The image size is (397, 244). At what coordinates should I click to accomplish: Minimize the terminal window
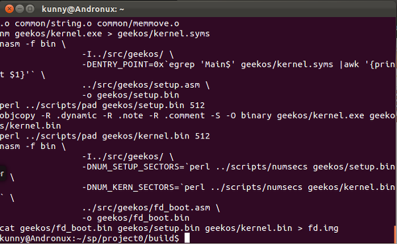click(x=19, y=9)
